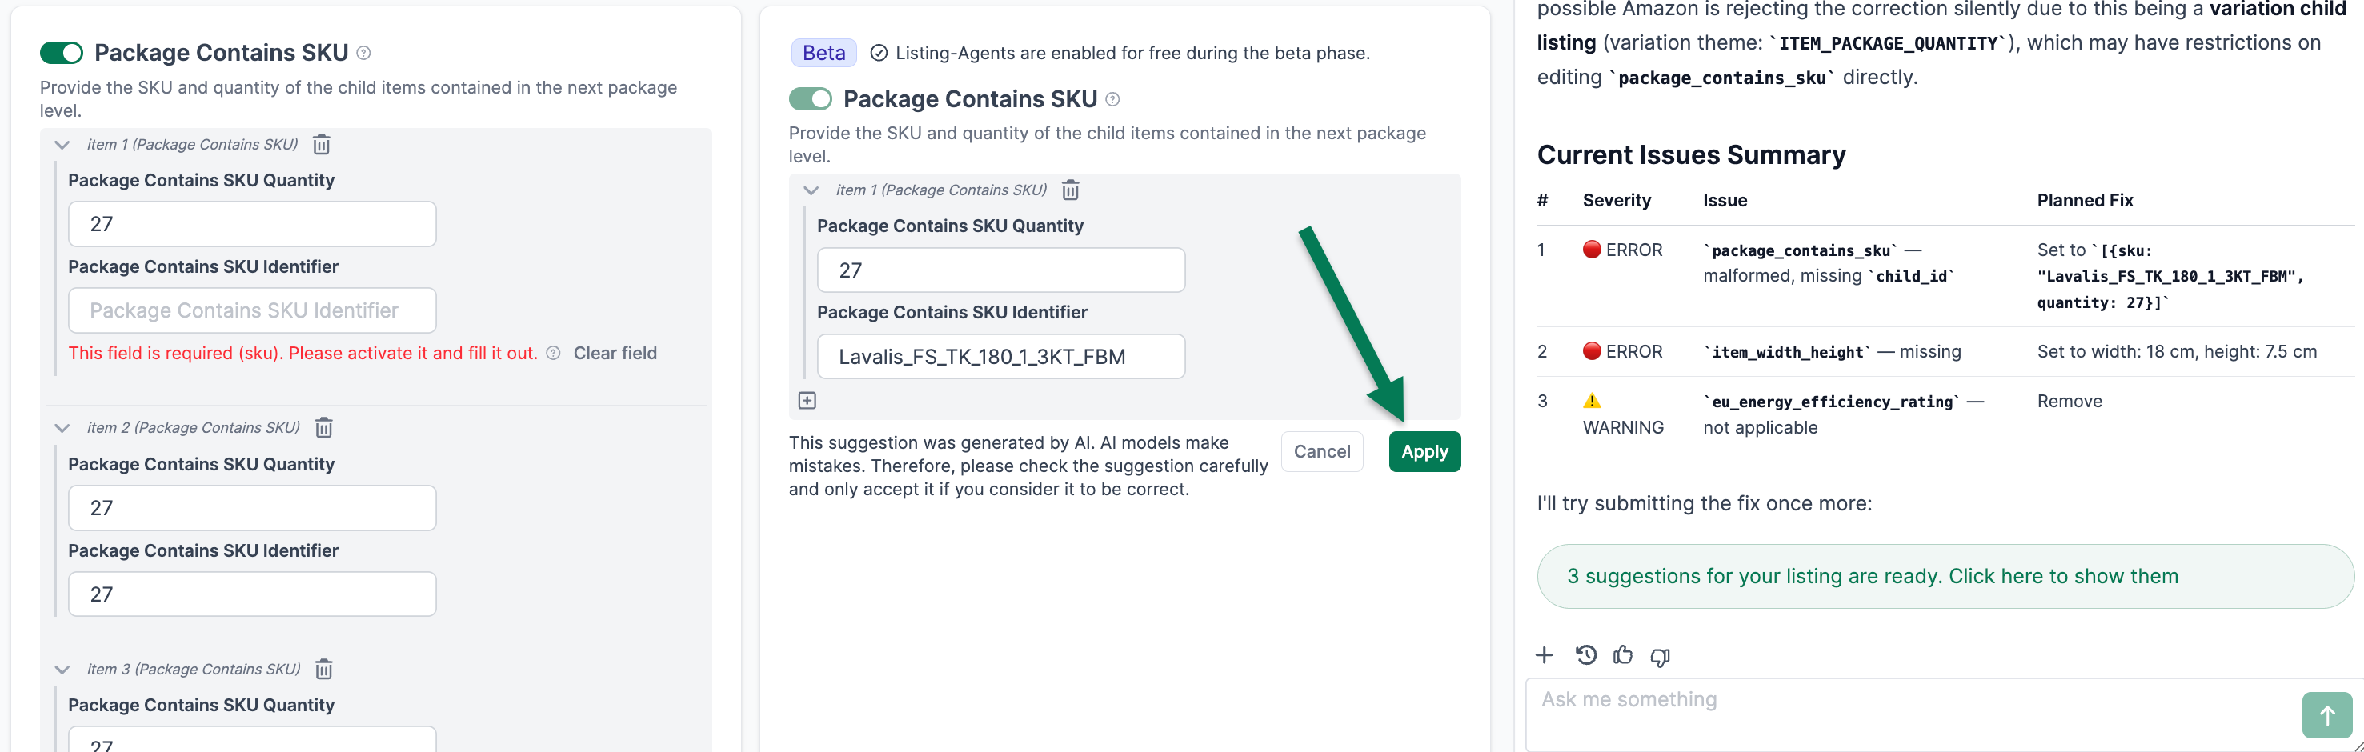Delete item 3 using its trash icon

[323, 669]
